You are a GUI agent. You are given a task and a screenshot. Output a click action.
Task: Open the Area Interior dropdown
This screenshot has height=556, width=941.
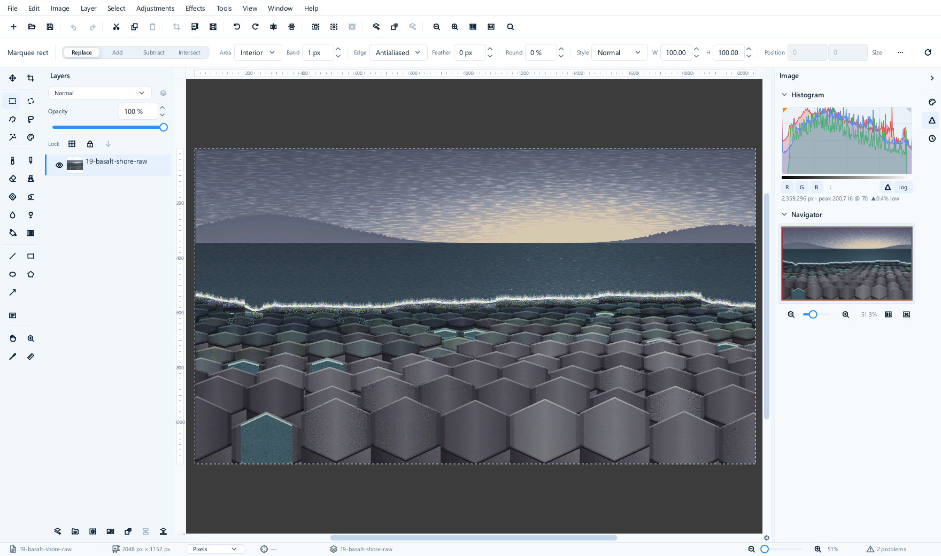point(258,52)
